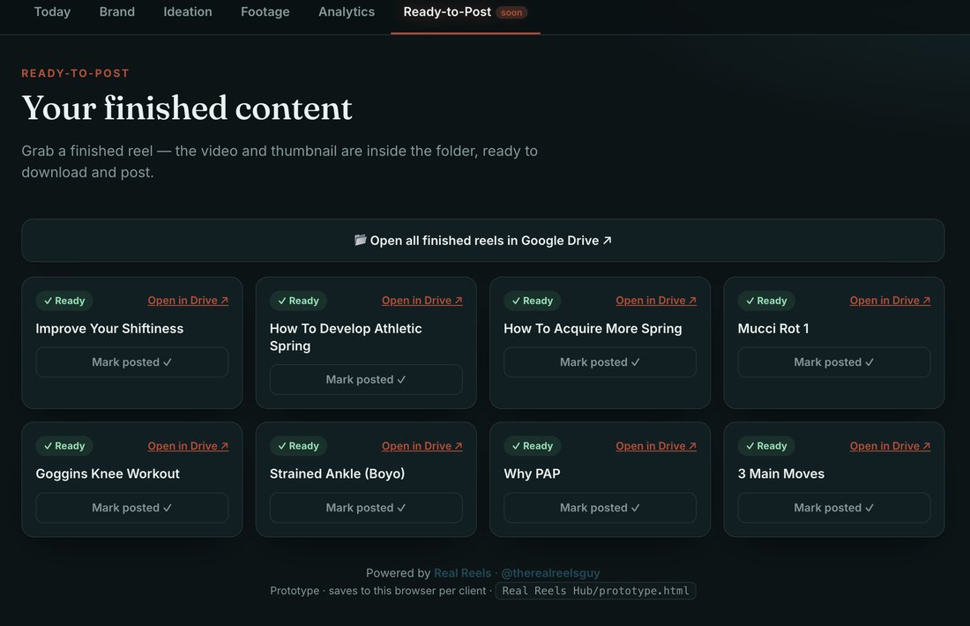Screen dimensions: 970x626
Task: Mark Goggins Knee Workout as posted
Action: point(131,508)
